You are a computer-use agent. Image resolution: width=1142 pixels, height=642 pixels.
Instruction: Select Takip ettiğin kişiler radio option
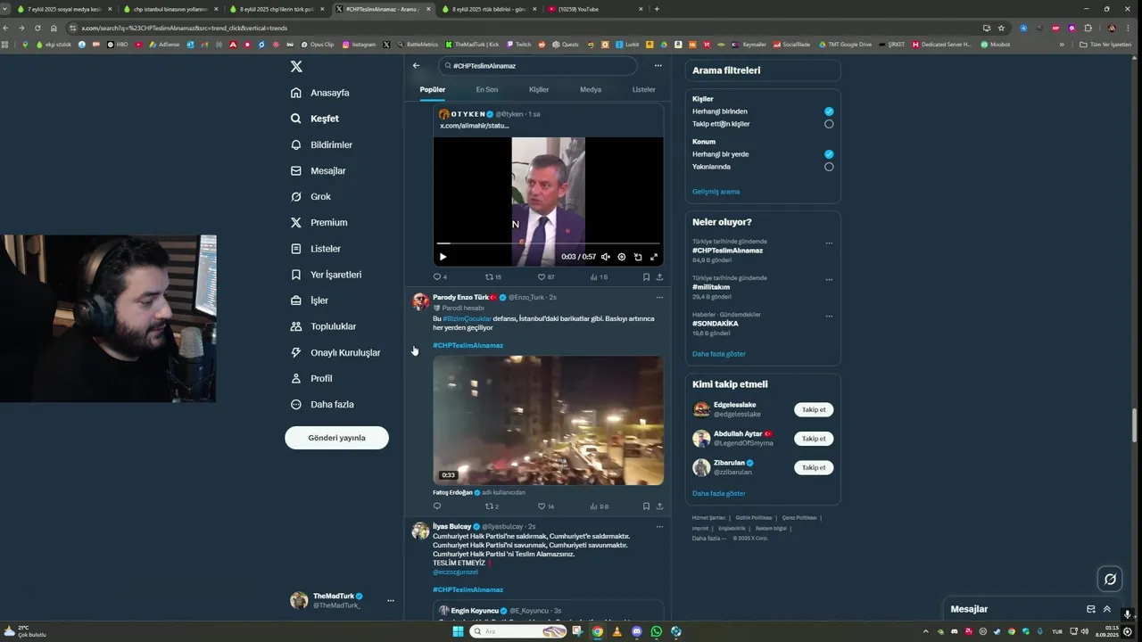(829, 124)
